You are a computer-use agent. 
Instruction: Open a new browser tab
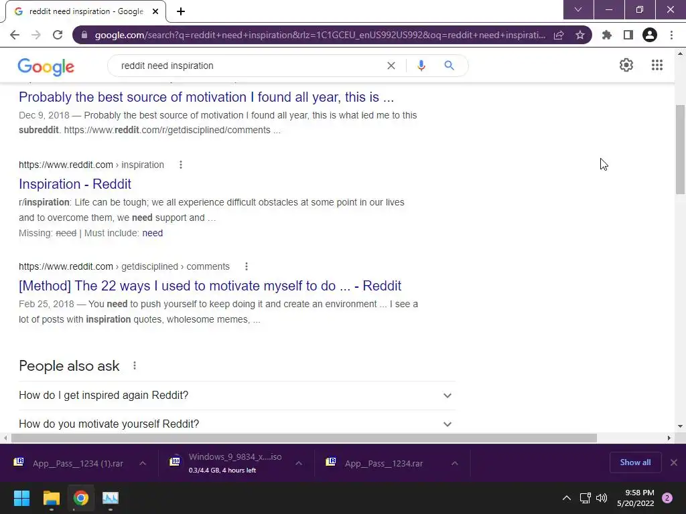click(181, 11)
